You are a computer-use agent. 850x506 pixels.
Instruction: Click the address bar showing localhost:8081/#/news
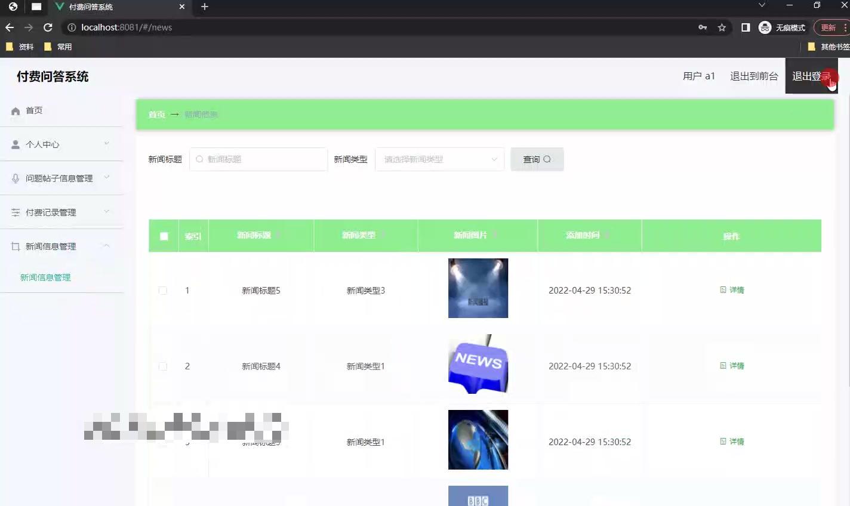tap(382, 27)
